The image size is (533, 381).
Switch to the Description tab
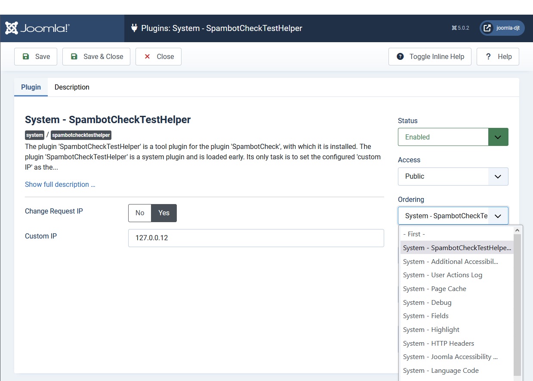pos(71,87)
